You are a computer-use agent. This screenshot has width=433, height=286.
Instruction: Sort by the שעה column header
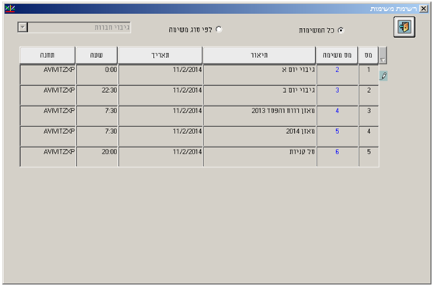point(96,55)
